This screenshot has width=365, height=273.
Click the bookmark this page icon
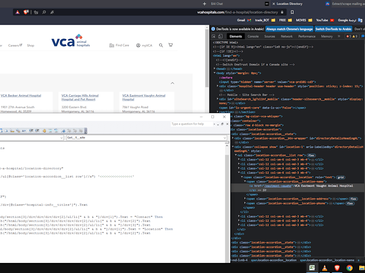pos(292,12)
